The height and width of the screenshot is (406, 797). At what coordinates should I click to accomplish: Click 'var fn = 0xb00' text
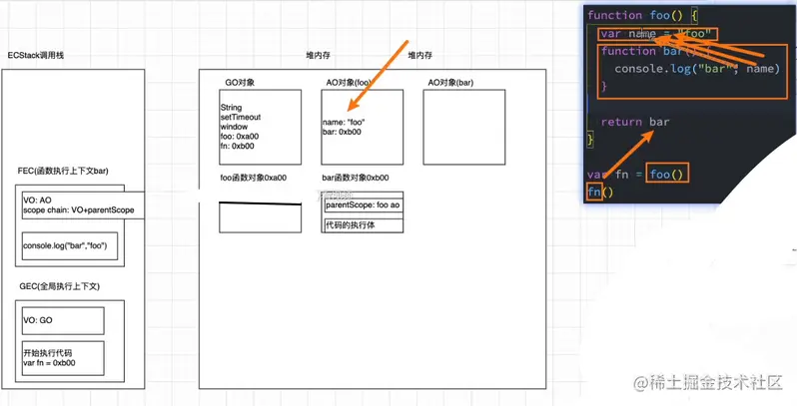click(49, 362)
